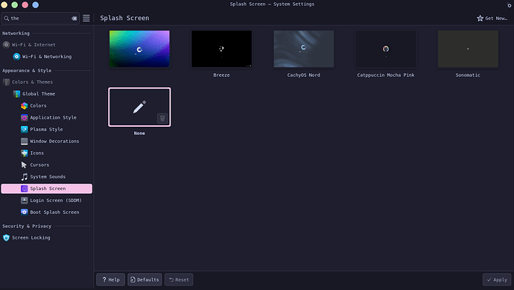Choose the Sonomatic splash screen
This screenshot has width=514, height=290.
pyautogui.click(x=468, y=49)
